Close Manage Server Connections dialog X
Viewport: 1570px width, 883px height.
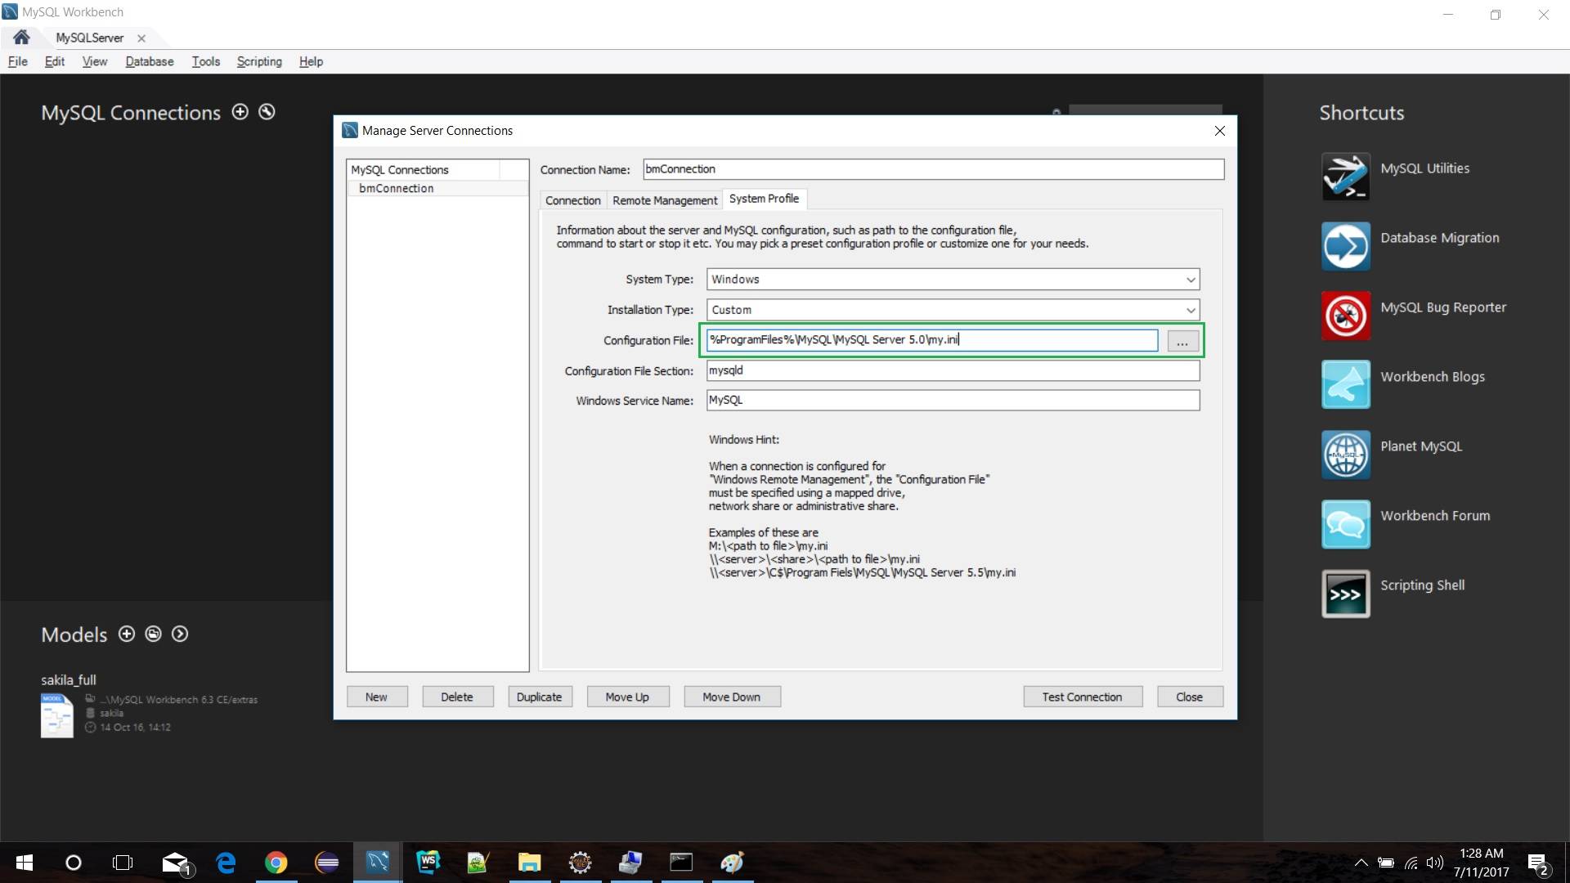point(1219,131)
